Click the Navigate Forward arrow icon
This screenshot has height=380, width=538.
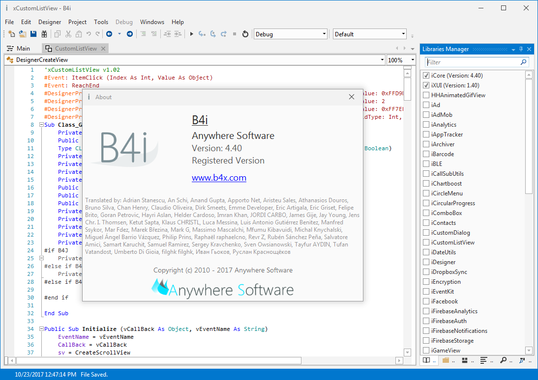[130, 34]
